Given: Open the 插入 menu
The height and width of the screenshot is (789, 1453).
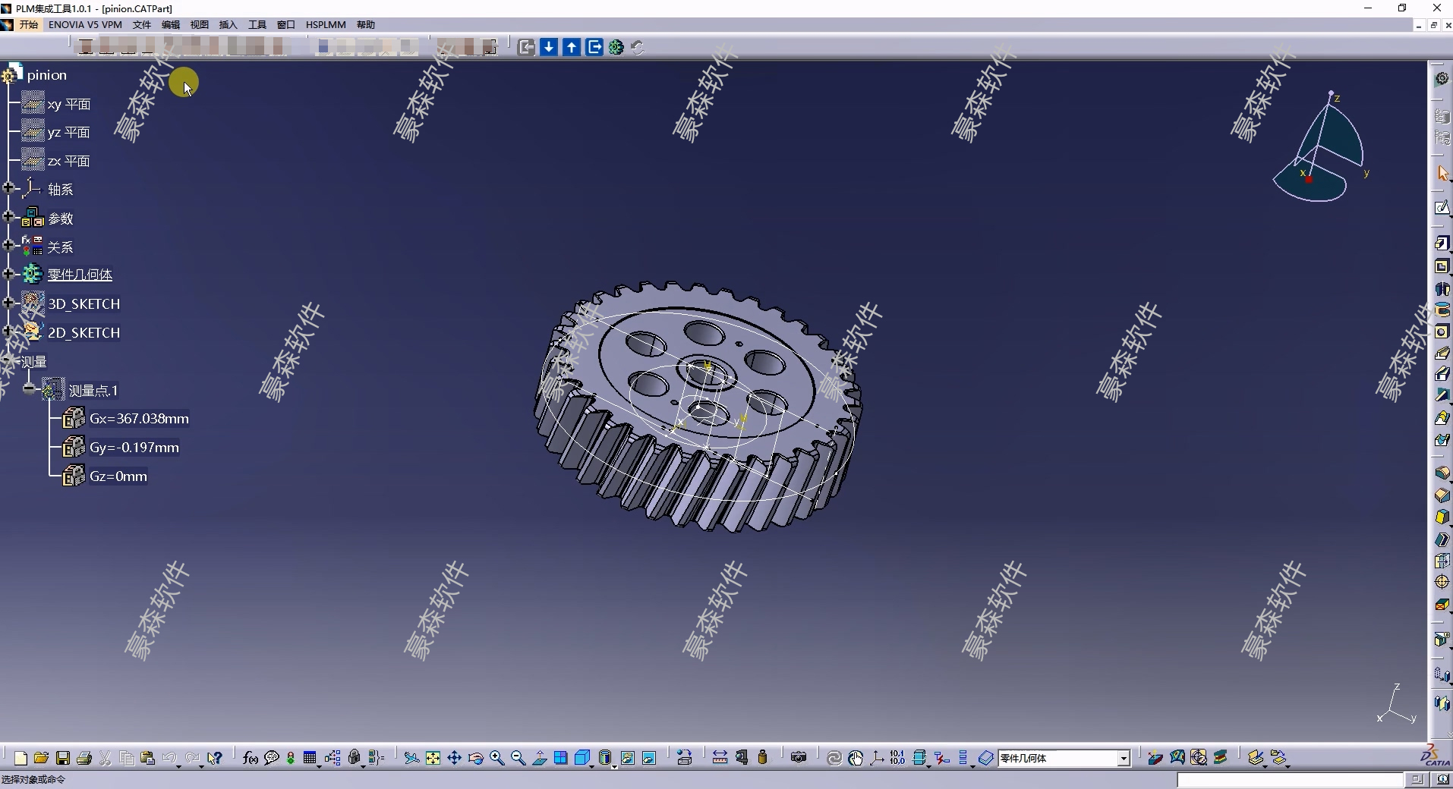Looking at the screenshot, I should 229,24.
